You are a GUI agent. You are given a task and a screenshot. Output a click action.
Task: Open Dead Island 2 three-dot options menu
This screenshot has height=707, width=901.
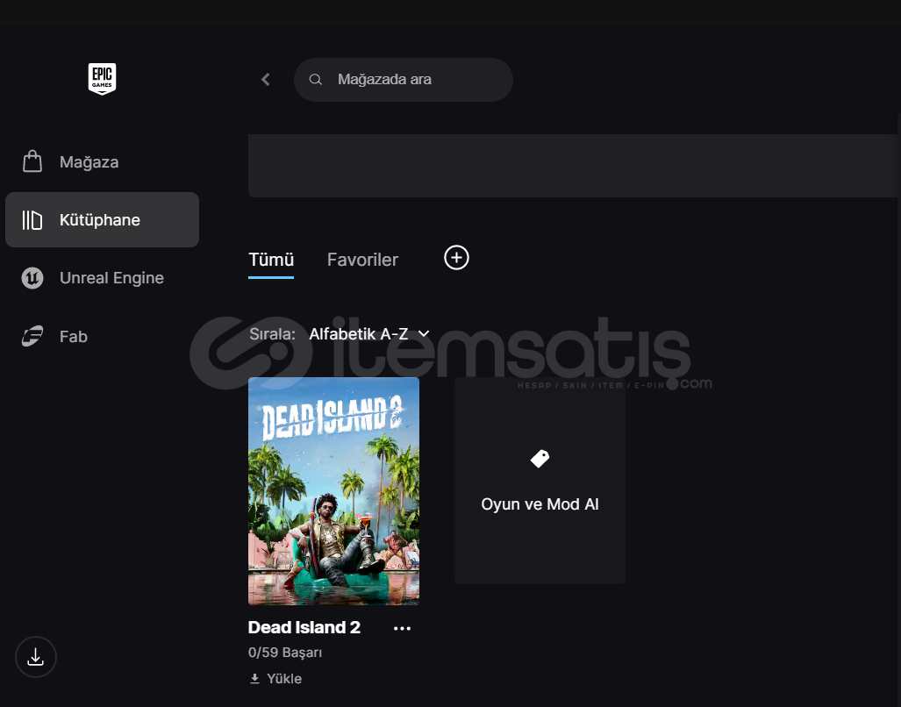tap(402, 628)
